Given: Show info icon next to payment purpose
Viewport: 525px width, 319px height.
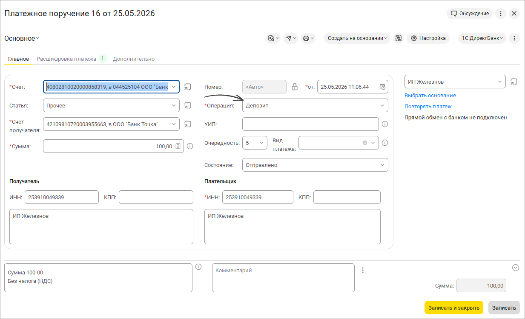Looking at the screenshot, I should [198, 267].
